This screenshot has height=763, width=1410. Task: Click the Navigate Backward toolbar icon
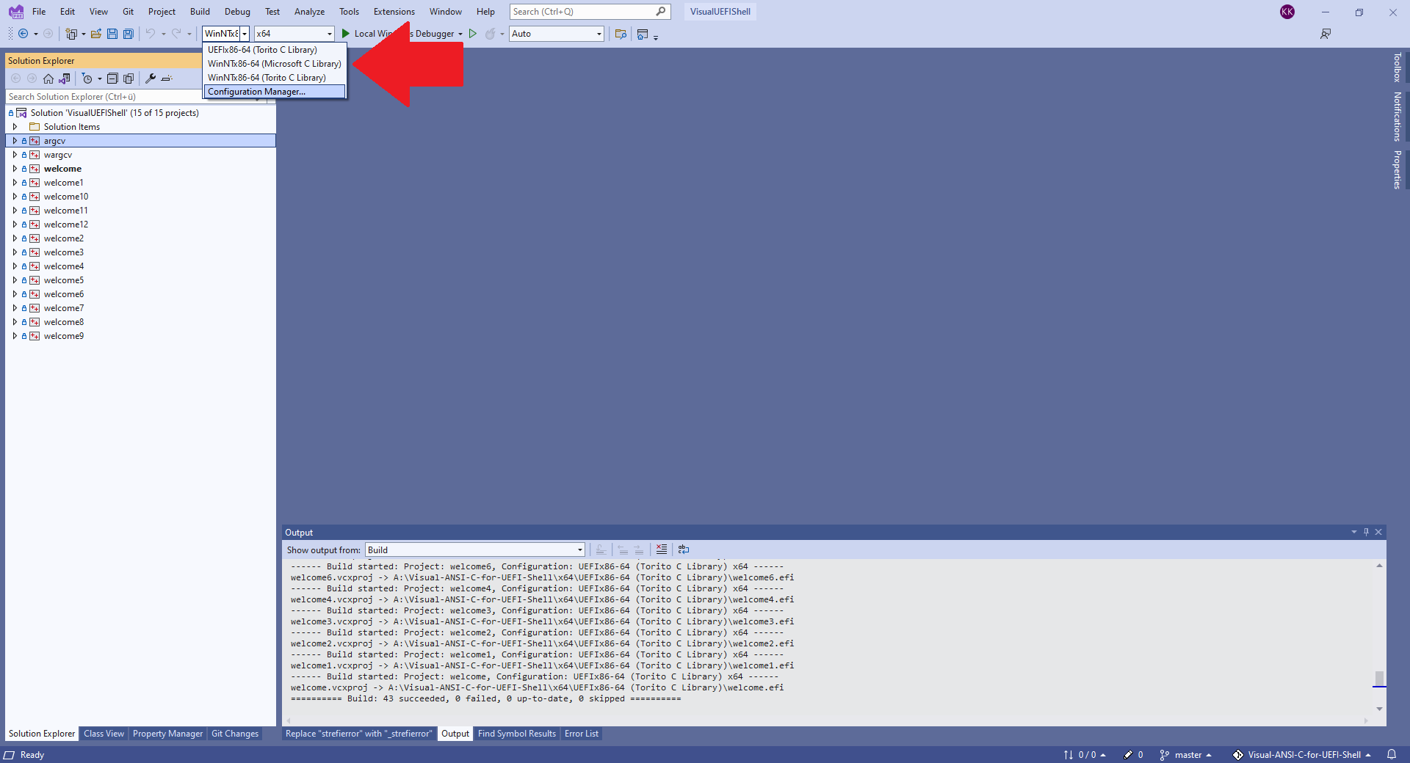23,34
